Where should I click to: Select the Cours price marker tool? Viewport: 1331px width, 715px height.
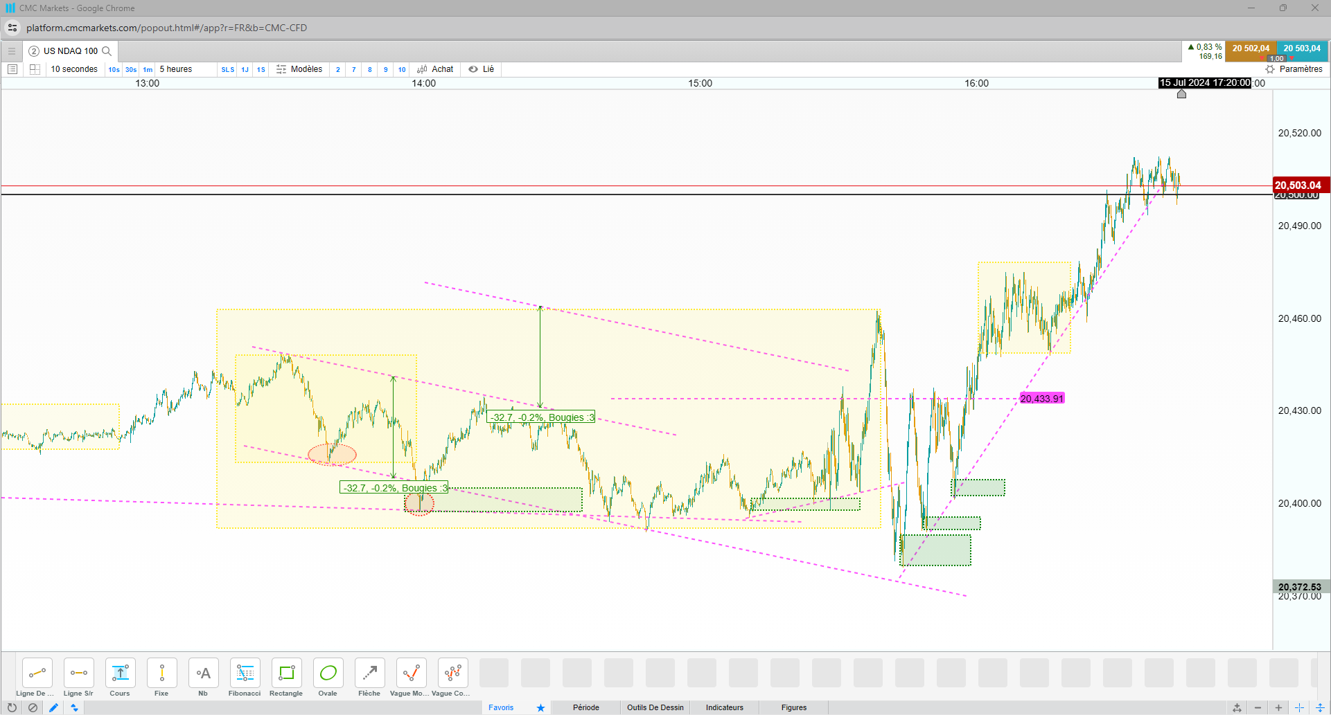120,678
